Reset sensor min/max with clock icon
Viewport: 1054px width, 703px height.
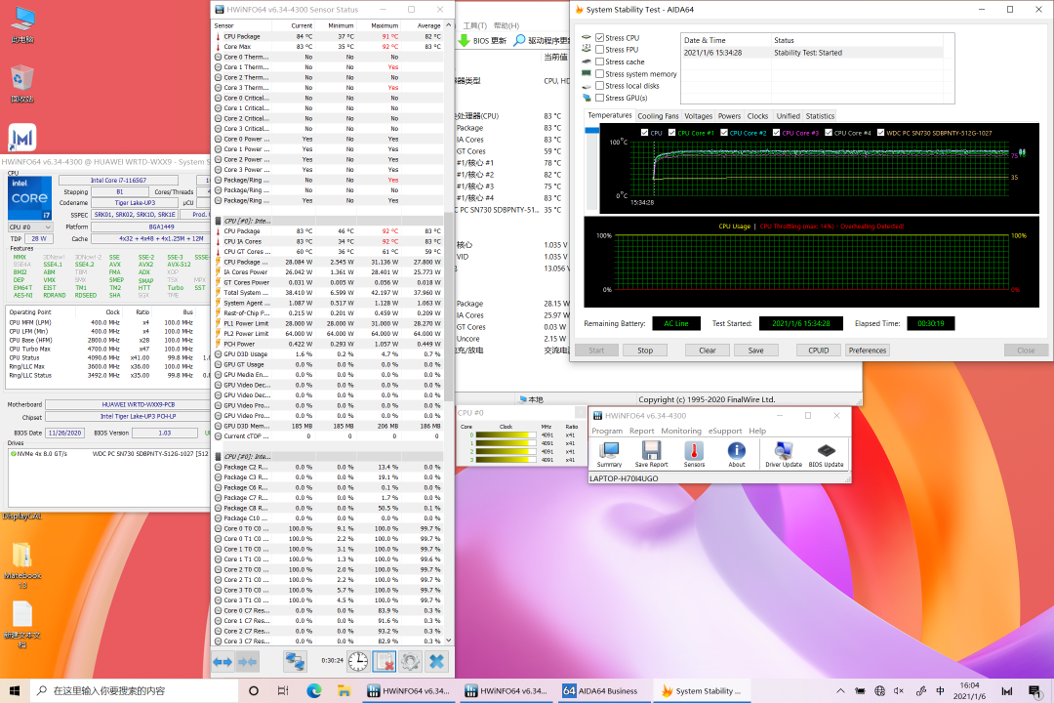tap(358, 662)
